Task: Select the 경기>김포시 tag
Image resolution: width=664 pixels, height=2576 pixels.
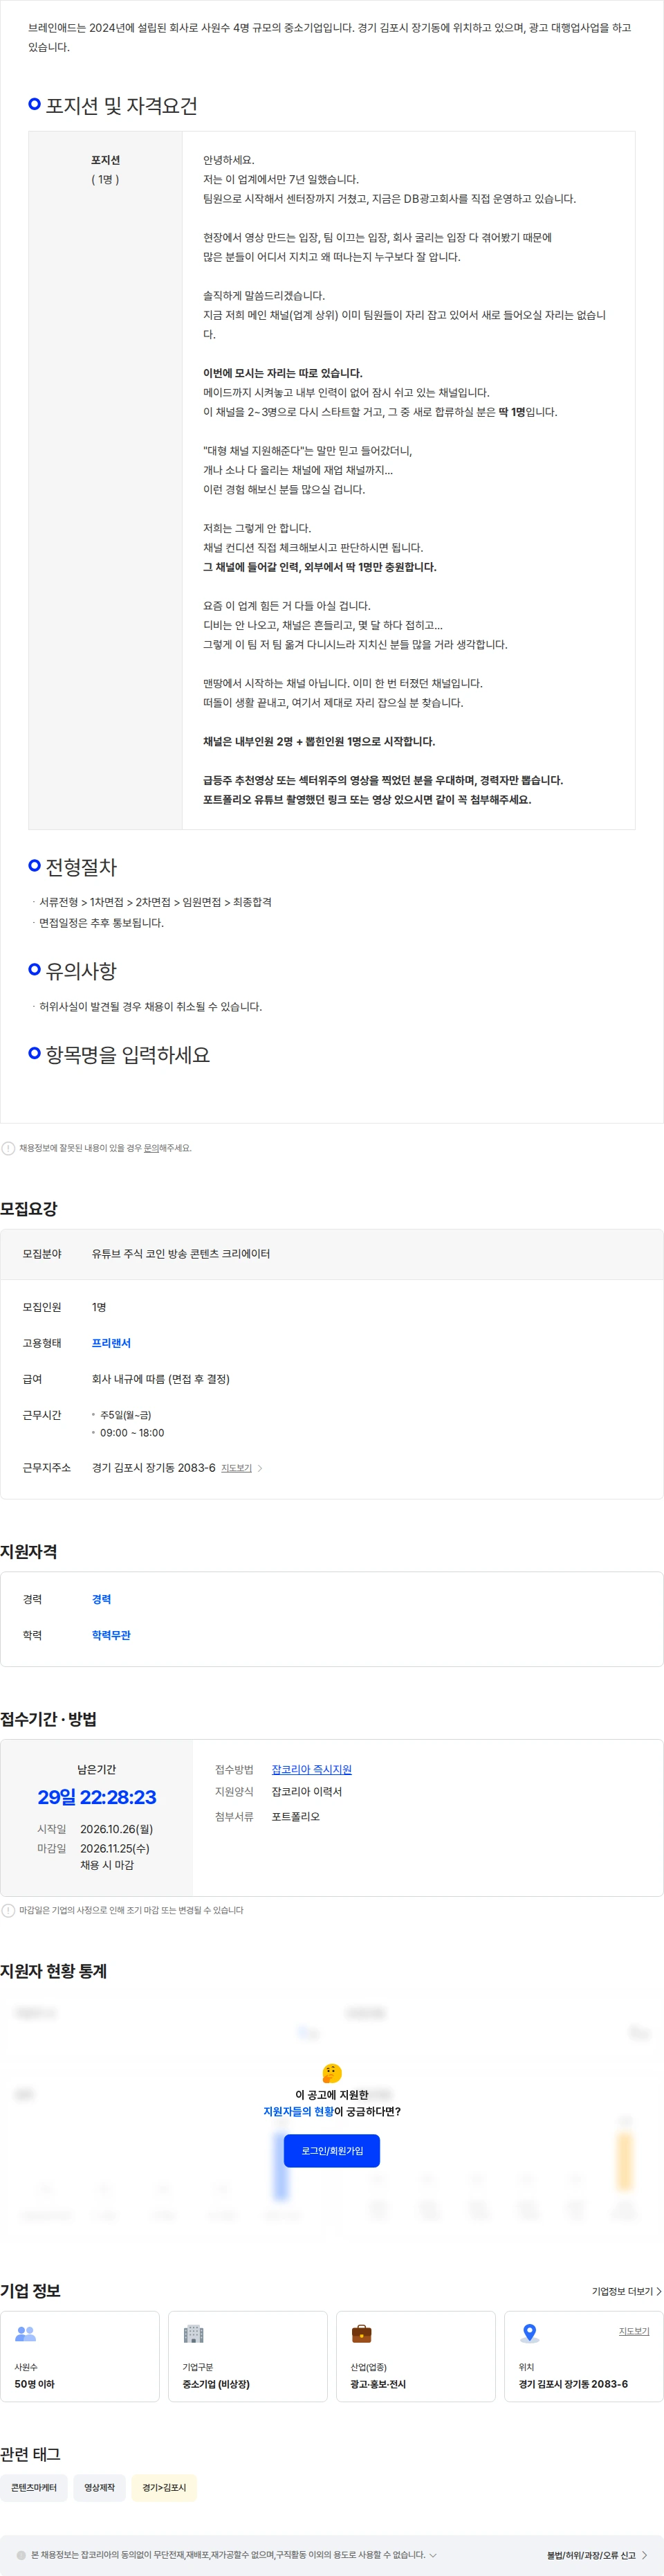Action: pos(164,2487)
